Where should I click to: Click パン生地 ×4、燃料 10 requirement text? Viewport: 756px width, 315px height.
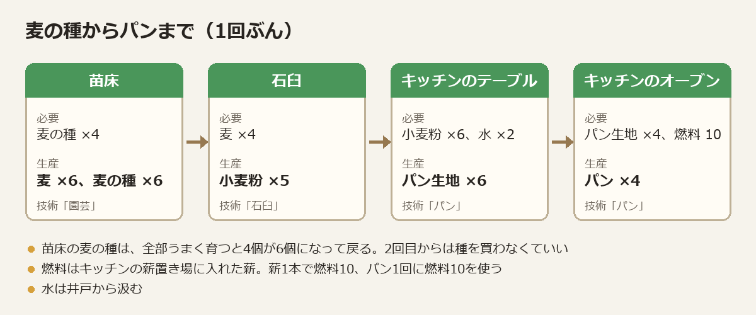pyautogui.click(x=653, y=134)
